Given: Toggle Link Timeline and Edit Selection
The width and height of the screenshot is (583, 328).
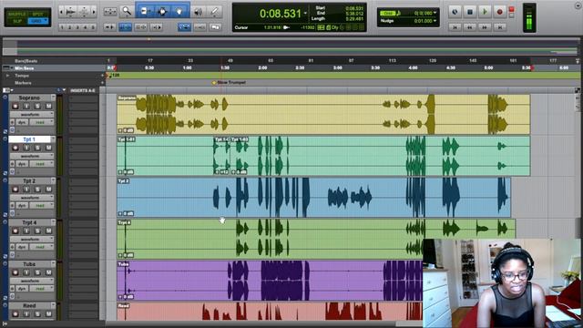Looking at the screenshot, I should pos(125,27).
